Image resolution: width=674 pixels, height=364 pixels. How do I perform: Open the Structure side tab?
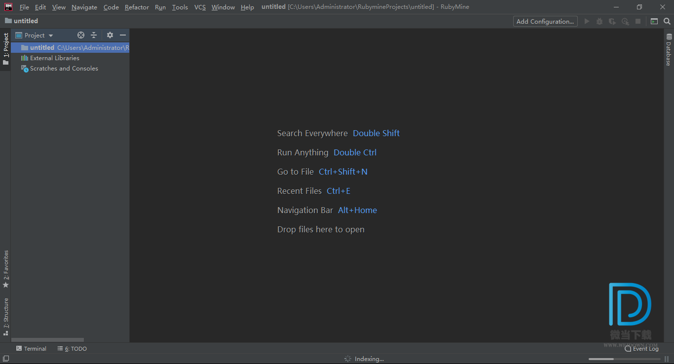point(5,317)
